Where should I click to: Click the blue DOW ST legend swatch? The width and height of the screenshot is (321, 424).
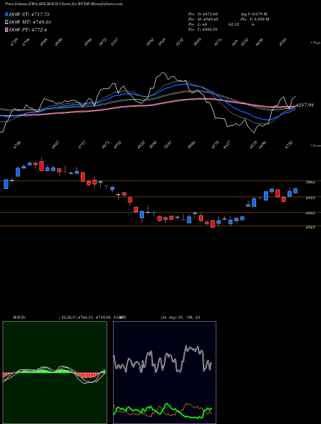pyautogui.click(x=7, y=14)
